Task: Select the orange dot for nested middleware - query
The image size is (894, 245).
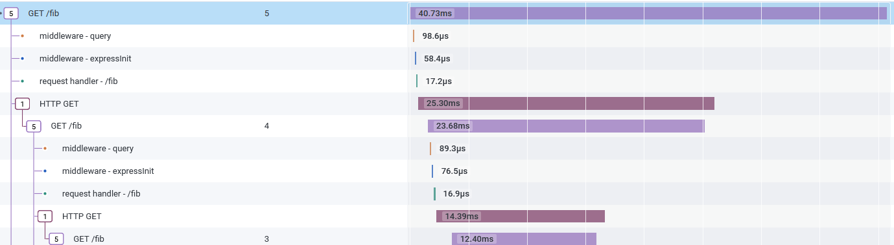Action: coord(45,149)
